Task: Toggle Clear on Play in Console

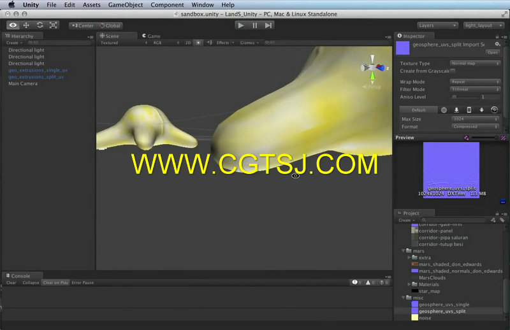Action: (55, 282)
